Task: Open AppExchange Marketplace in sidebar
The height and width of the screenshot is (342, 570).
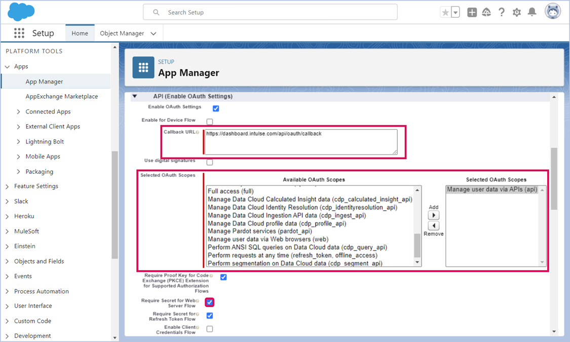Action: pos(61,96)
